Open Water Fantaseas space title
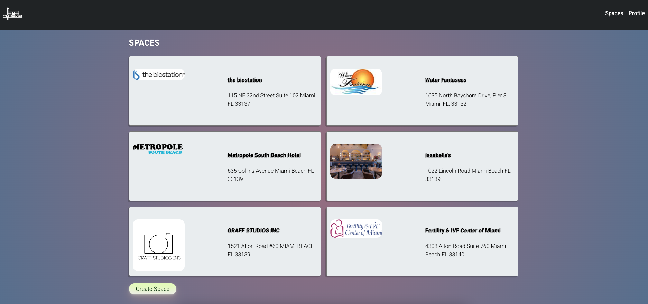Screen dimensions: 648x304 click(446, 80)
